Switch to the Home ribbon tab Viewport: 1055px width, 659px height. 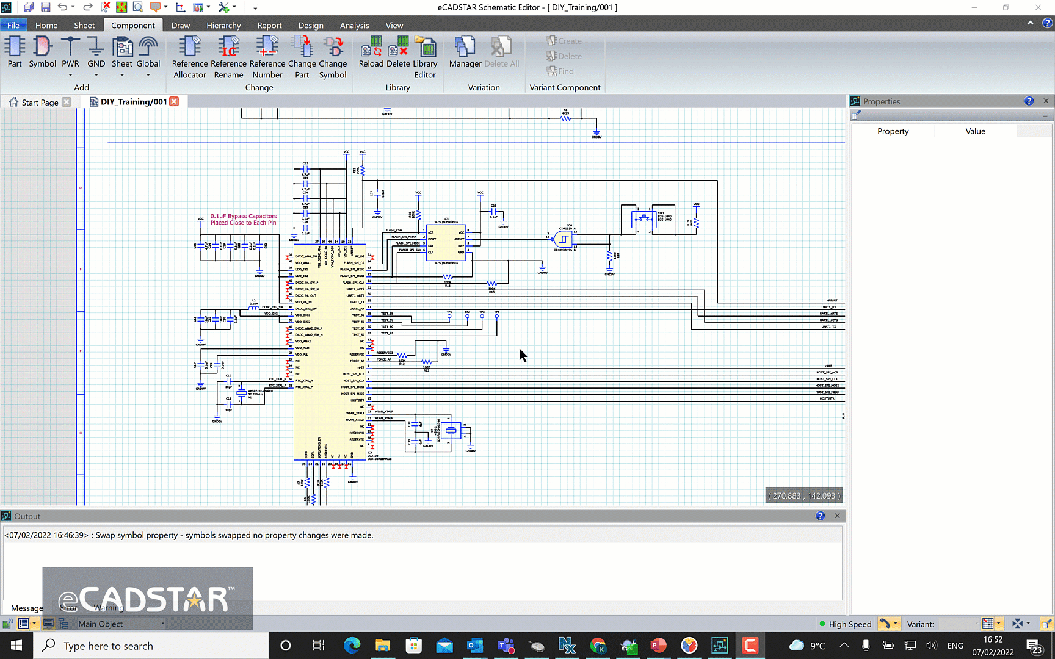coord(46,25)
